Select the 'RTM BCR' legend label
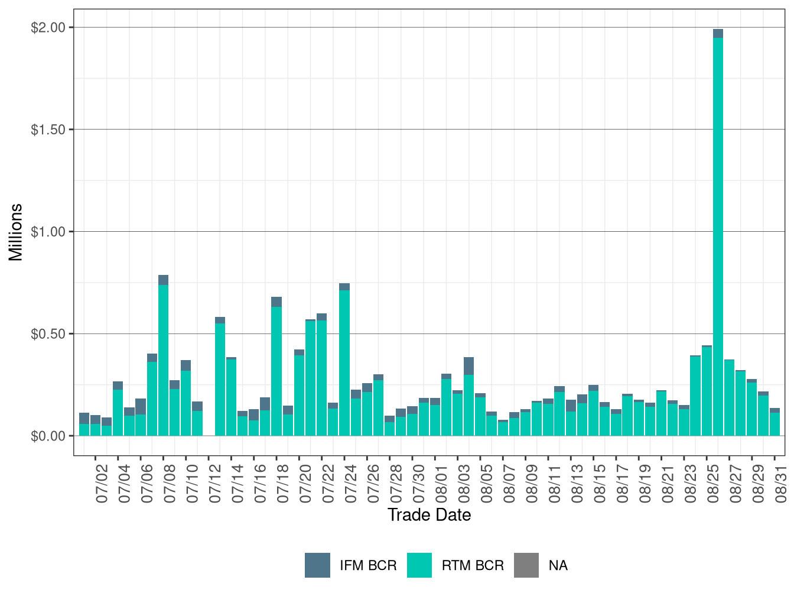 click(x=473, y=566)
